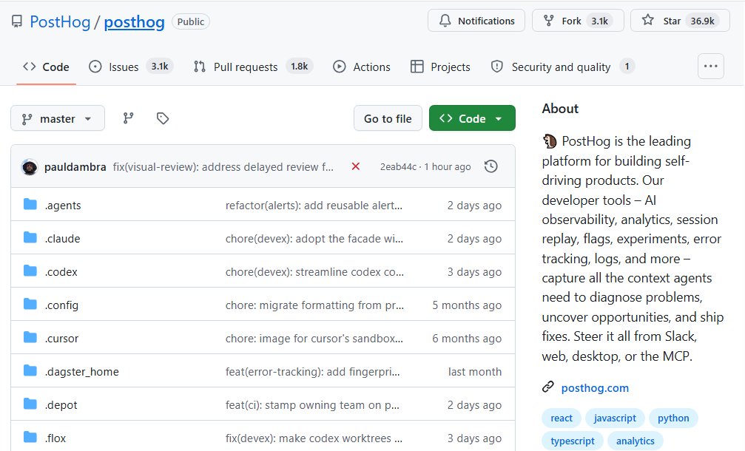Image resolution: width=745 pixels, height=451 pixels.
Task: Open pauldambra author link
Action: (x=75, y=167)
